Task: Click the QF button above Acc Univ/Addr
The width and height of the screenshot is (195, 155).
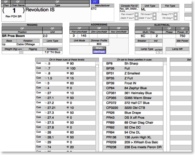Action: (119, 28)
